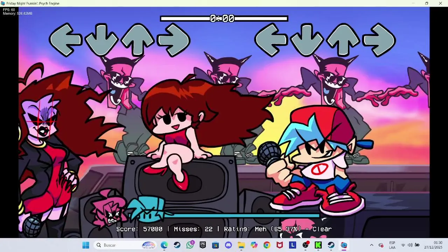Open the blue L app taskbar icon
This screenshot has width=448, height=252.
[x=293, y=245]
